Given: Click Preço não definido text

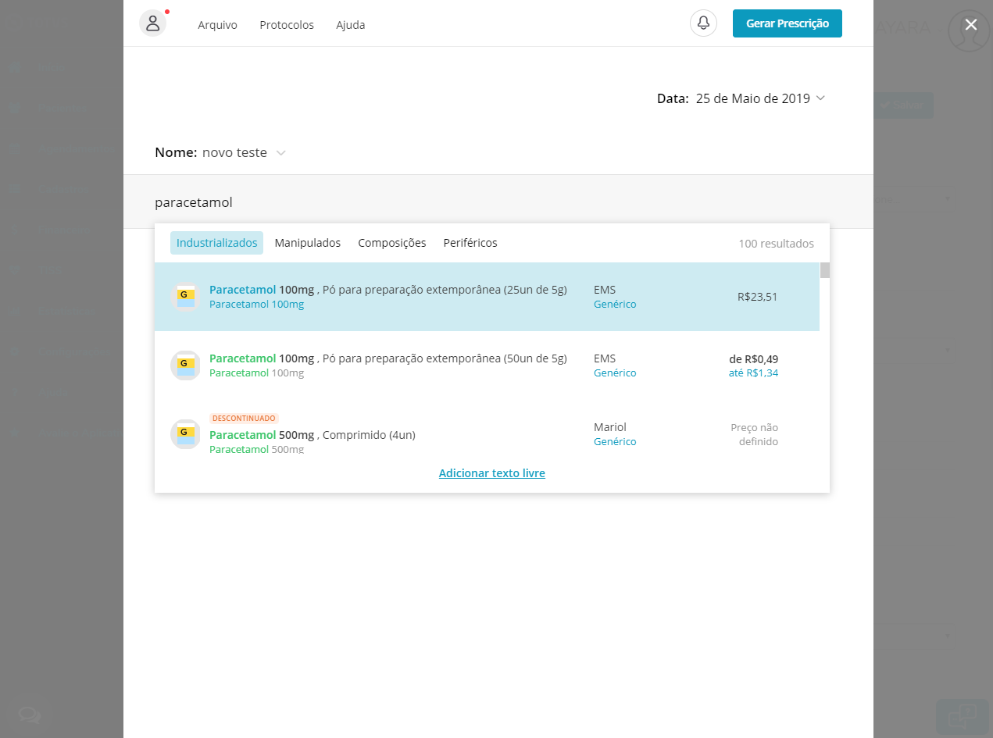Looking at the screenshot, I should coord(754,434).
